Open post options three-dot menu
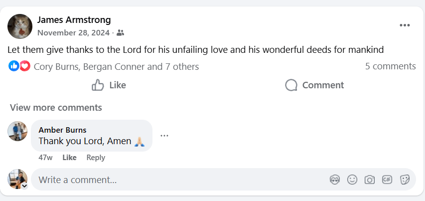The height and width of the screenshot is (201, 425). (x=405, y=26)
